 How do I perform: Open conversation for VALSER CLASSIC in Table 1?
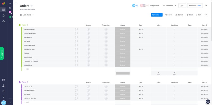coord(76,29)
